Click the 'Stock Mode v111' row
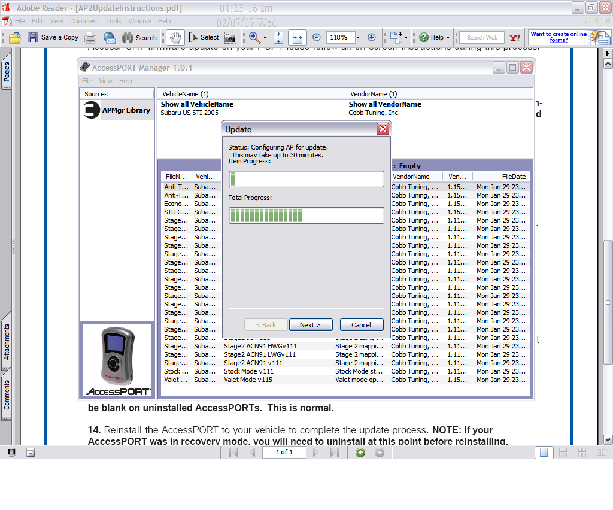Screen dimensions: 613x510 pos(345,371)
